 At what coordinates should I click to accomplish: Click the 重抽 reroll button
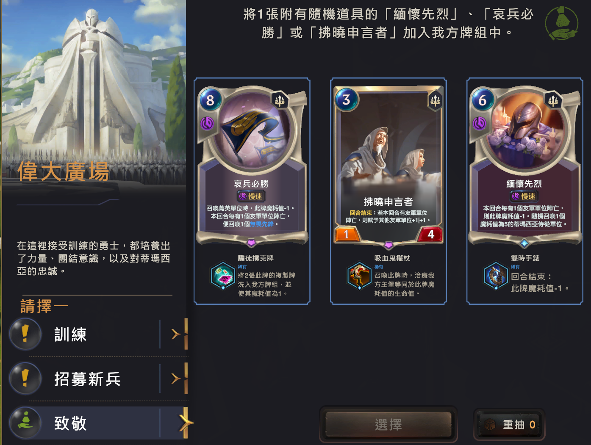tap(509, 424)
